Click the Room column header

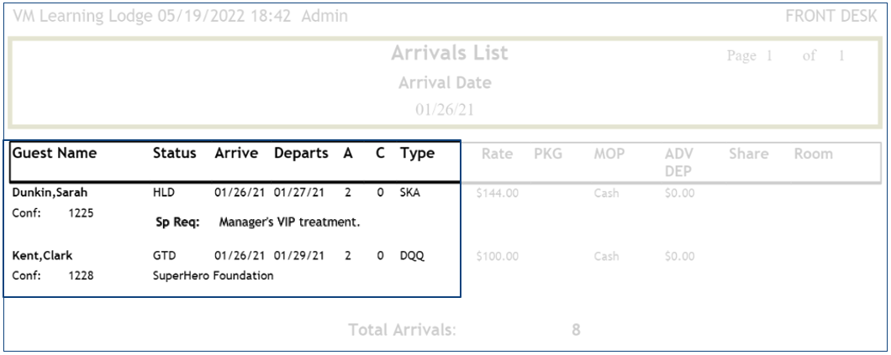point(812,154)
